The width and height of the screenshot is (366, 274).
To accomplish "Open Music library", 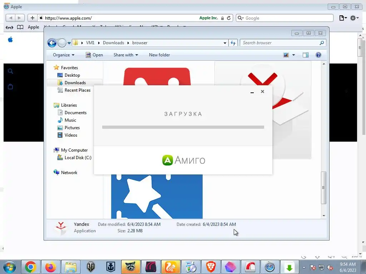I will click(70, 120).
